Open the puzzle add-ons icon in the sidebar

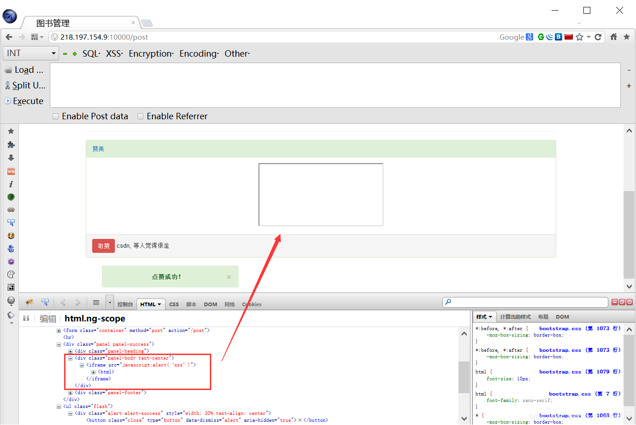11,145
